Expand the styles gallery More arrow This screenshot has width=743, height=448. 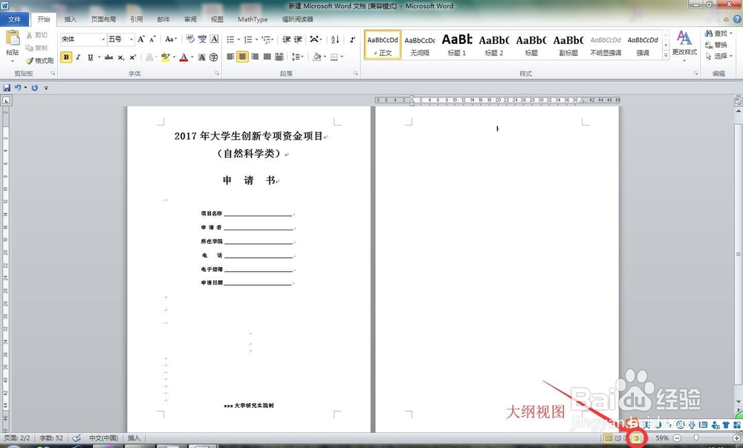666,56
